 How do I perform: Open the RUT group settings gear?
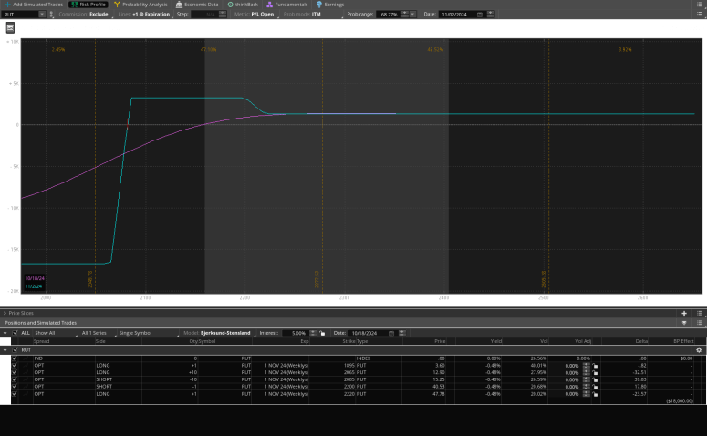pos(699,349)
